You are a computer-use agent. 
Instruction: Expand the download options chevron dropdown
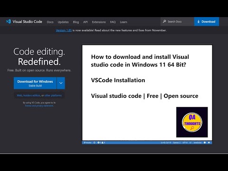(61, 83)
